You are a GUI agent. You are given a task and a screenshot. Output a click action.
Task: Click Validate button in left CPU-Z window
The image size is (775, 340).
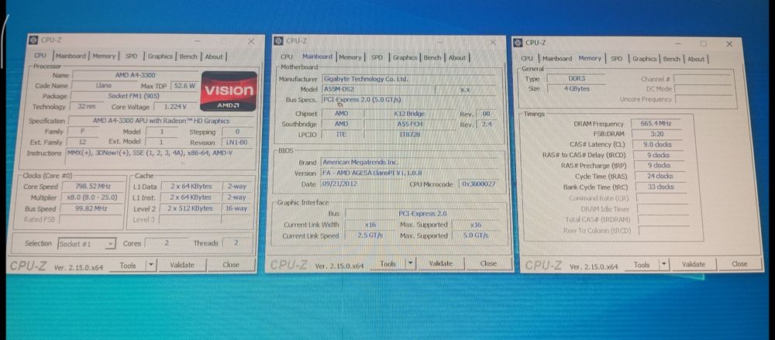[182, 265]
